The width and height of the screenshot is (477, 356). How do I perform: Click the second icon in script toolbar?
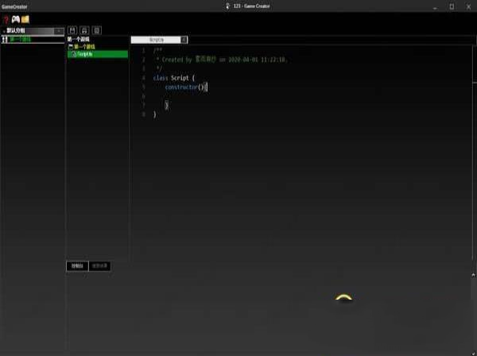click(x=85, y=30)
